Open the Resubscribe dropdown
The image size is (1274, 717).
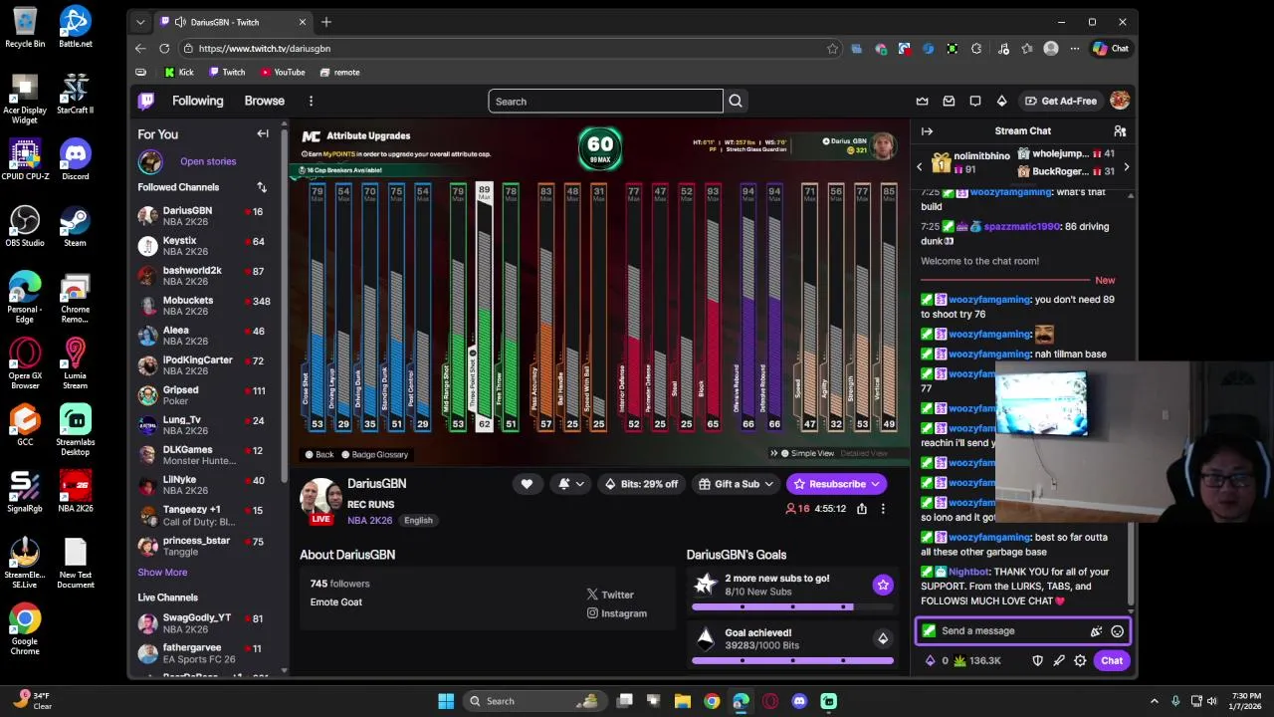pos(837,484)
